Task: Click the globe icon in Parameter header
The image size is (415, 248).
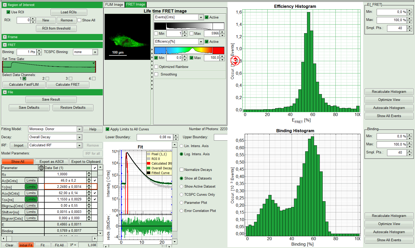Action: pyautogui.click(x=41, y=168)
